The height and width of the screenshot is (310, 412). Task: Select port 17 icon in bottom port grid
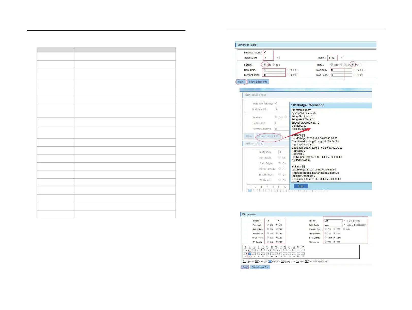pyautogui.click(x=281, y=250)
